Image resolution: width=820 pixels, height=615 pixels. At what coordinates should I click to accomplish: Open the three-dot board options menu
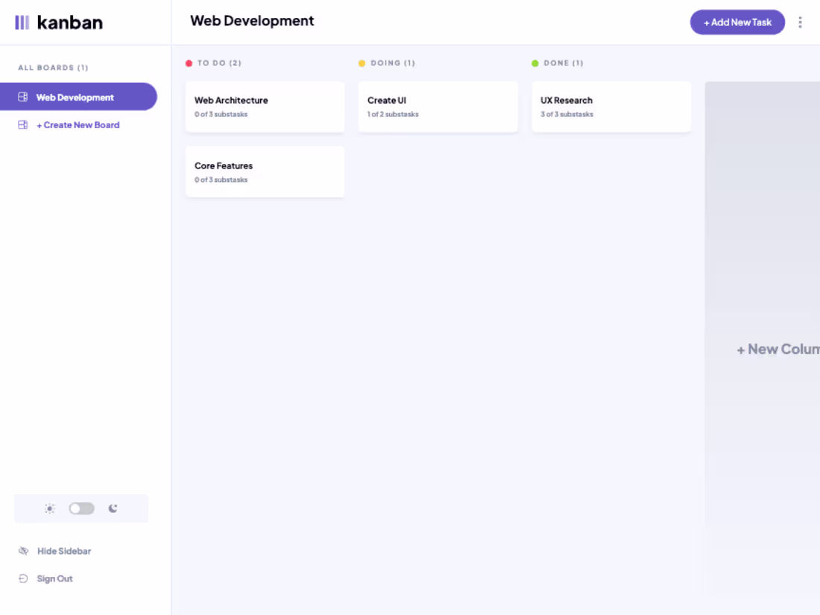pyautogui.click(x=800, y=22)
